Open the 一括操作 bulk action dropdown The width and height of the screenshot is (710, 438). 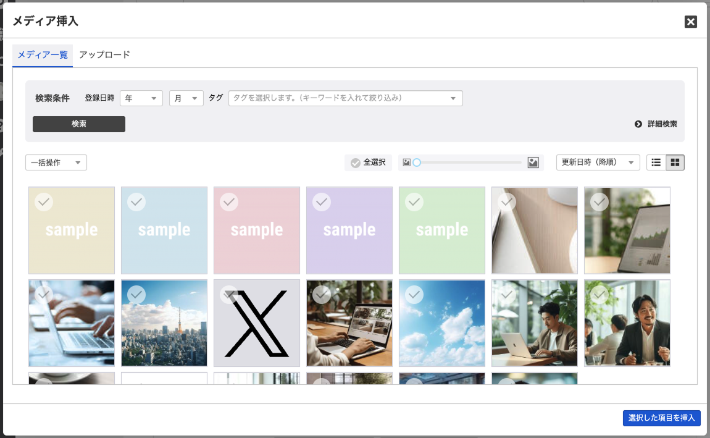click(56, 162)
